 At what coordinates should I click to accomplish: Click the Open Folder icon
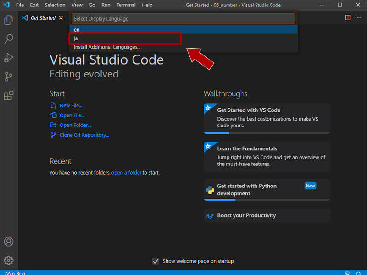point(53,125)
